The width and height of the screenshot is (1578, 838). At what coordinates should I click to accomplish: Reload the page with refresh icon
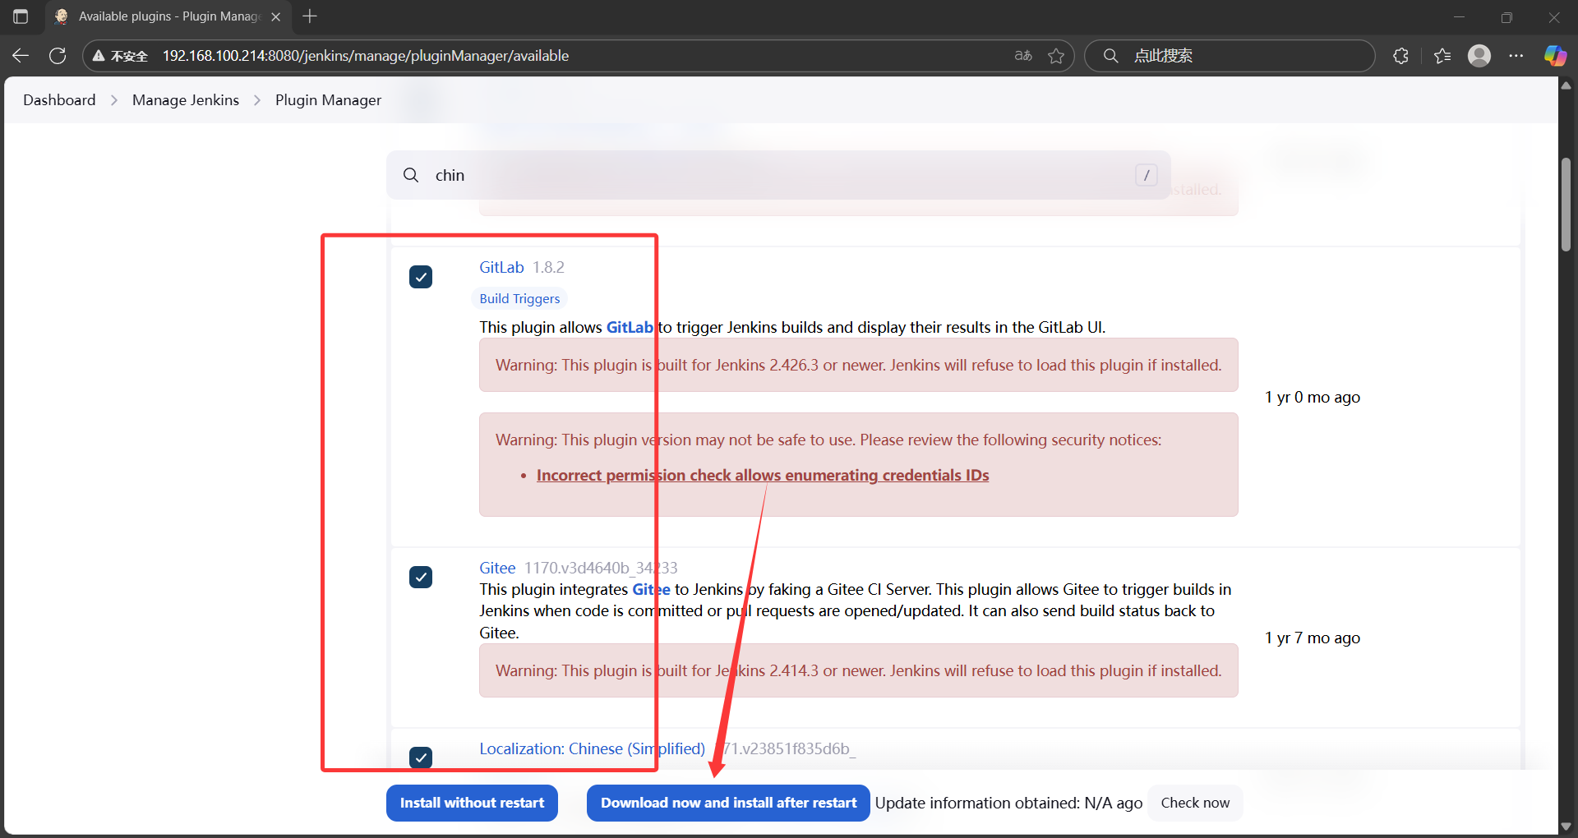point(58,56)
